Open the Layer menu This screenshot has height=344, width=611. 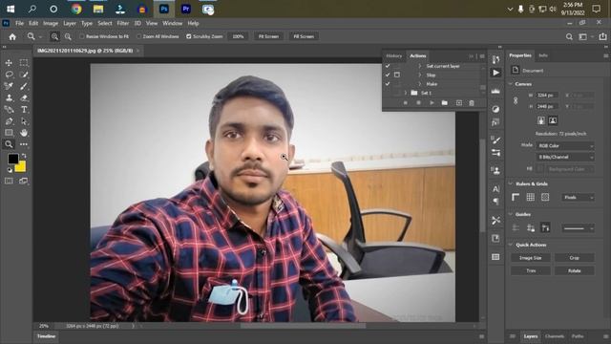click(x=70, y=23)
